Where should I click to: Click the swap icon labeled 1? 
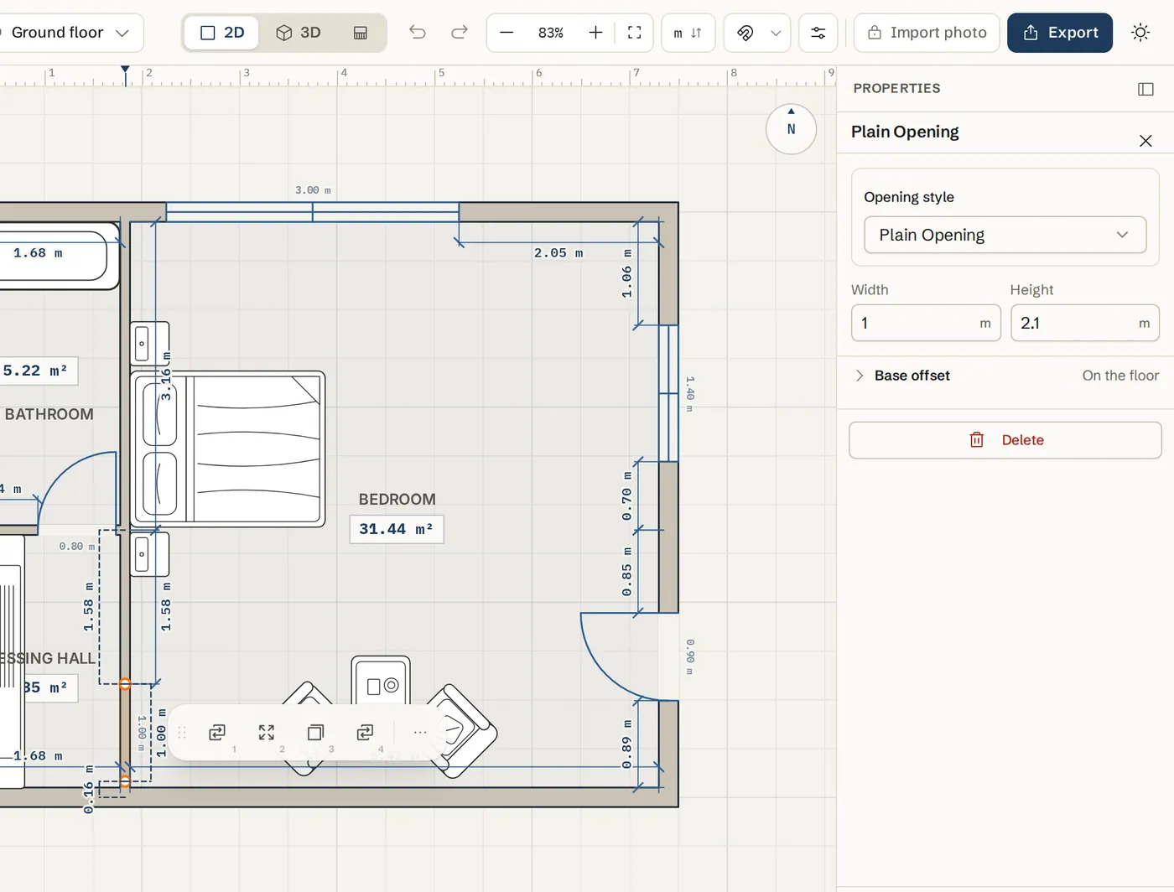click(217, 733)
